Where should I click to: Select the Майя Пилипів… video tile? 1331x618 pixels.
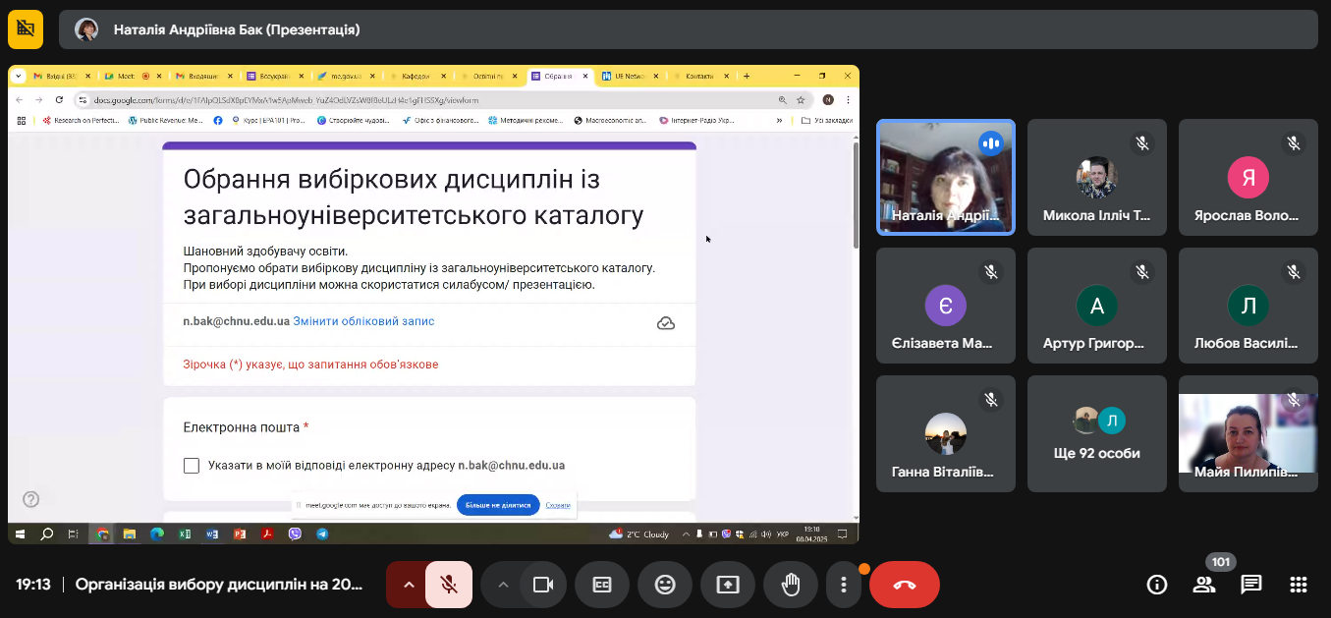[1248, 433]
